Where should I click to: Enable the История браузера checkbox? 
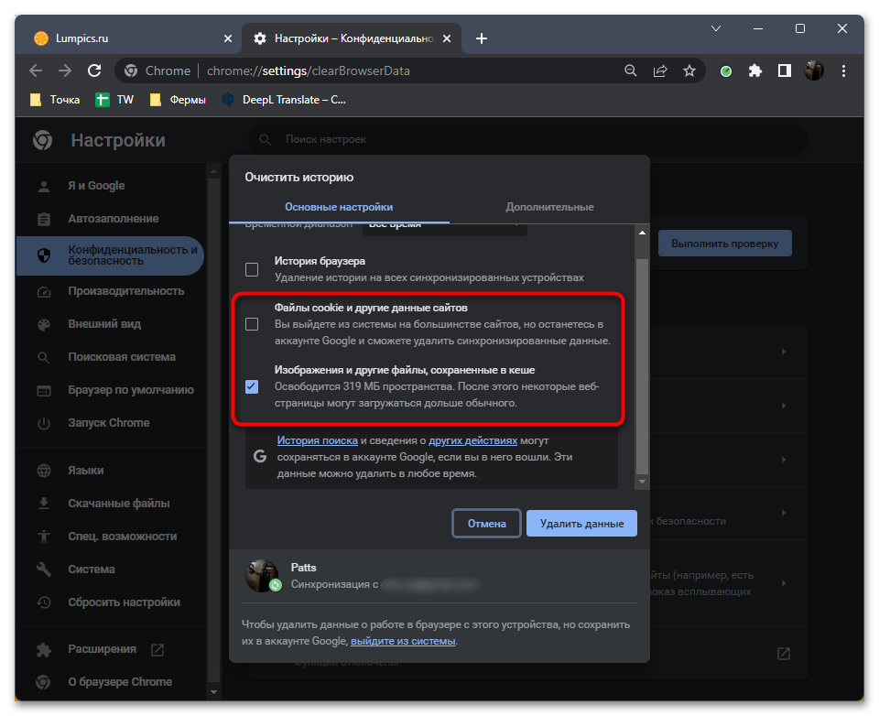tap(252, 269)
